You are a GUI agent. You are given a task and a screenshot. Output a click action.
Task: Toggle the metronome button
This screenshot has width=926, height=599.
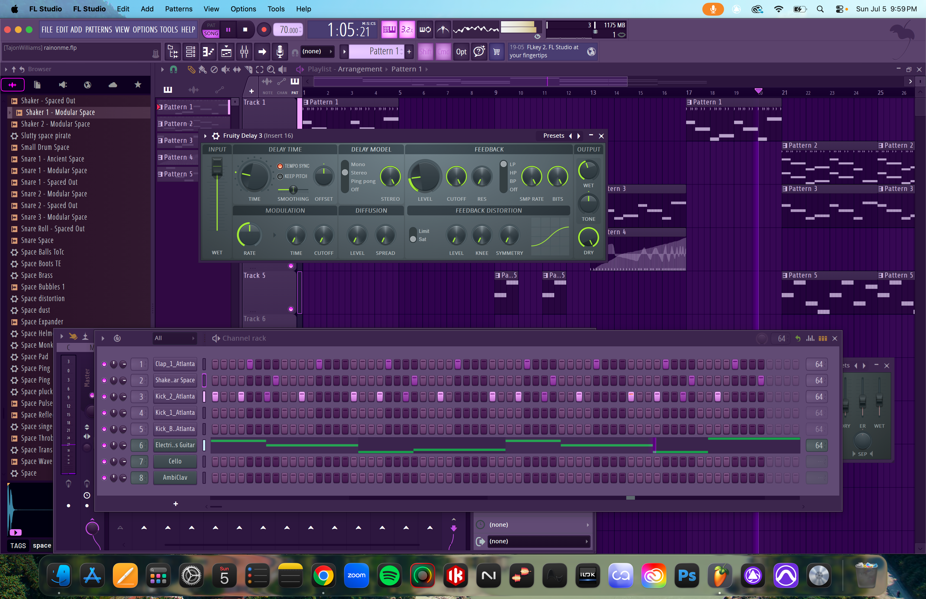(x=443, y=29)
